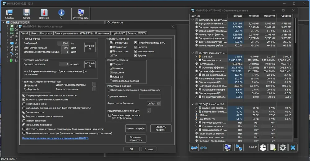Follow the Проверить наличие надстроек link
This screenshot has width=310, height=161.
pyautogui.click(x=55, y=138)
